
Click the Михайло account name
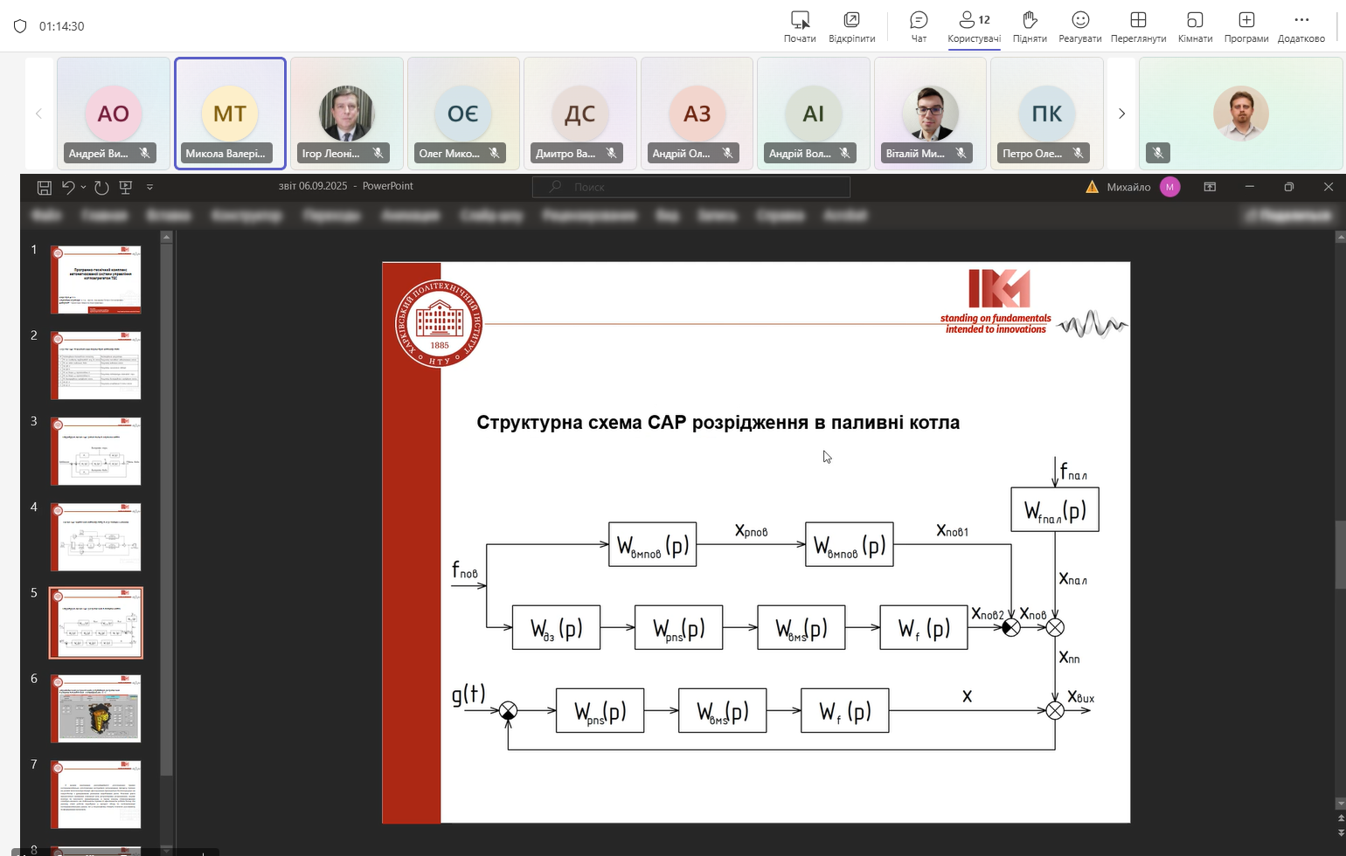pyautogui.click(x=1128, y=187)
